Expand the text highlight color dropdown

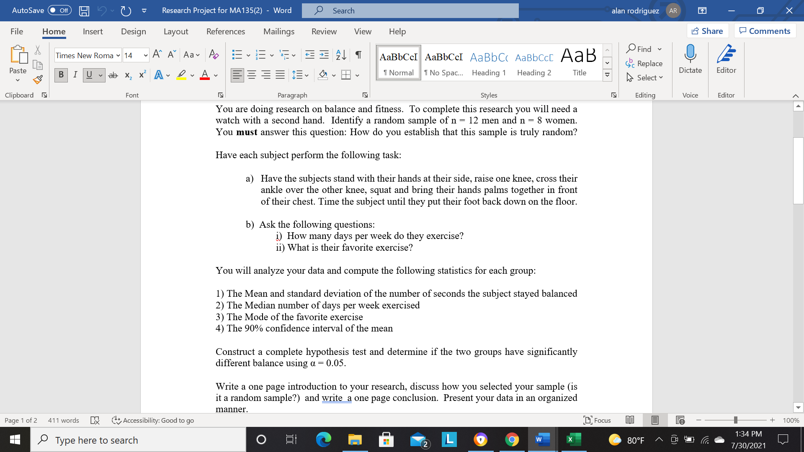tap(192, 75)
